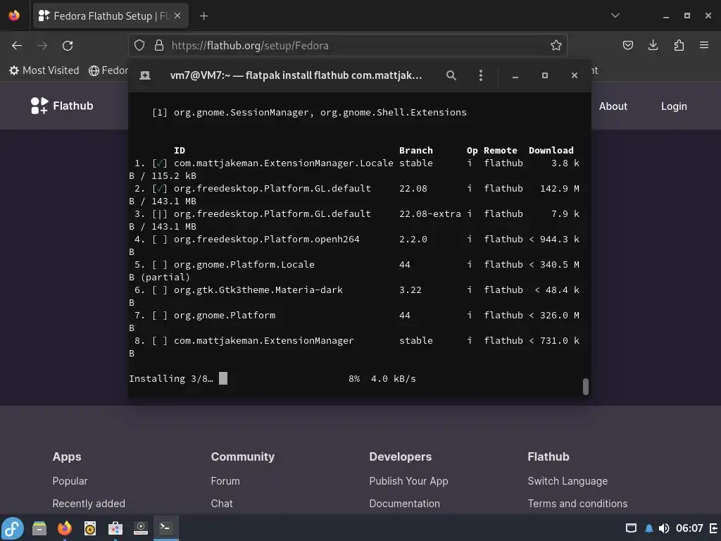Open the Community Forum link
This screenshot has height=541, width=721.
(225, 480)
